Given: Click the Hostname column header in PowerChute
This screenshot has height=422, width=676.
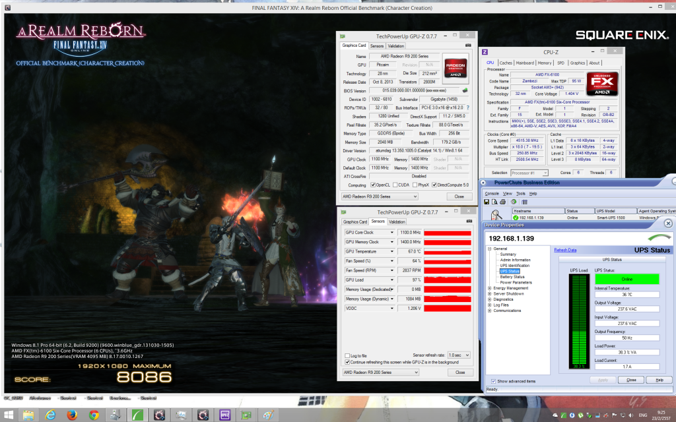Looking at the screenshot, I should 539,211.
